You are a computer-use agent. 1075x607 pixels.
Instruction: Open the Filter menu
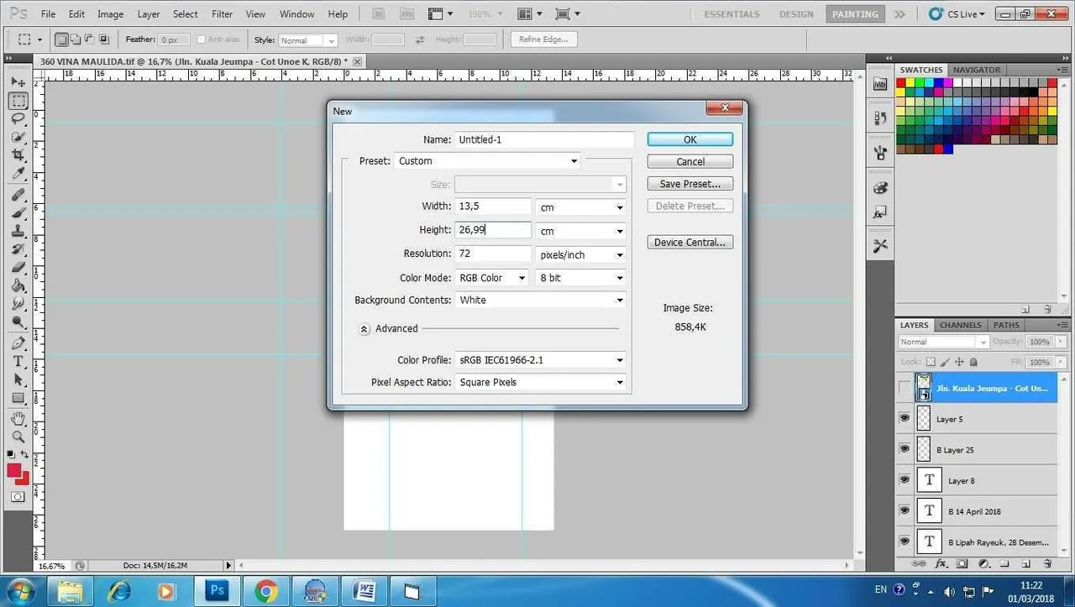tap(222, 14)
